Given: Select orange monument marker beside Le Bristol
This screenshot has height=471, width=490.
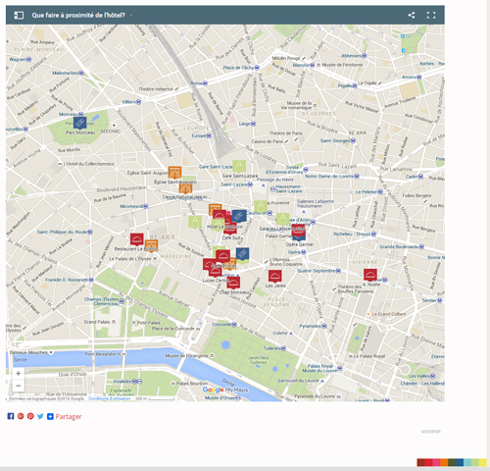Looking at the screenshot, I should tap(152, 245).
